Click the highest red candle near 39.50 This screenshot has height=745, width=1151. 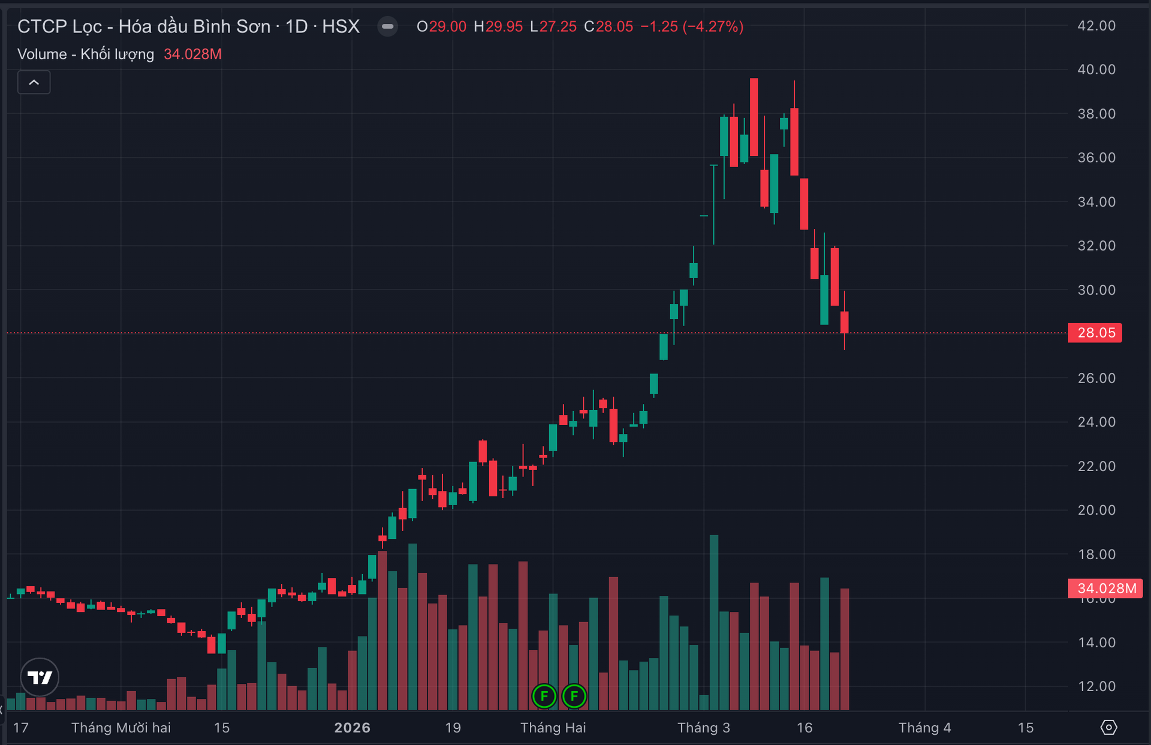pyautogui.click(x=754, y=117)
